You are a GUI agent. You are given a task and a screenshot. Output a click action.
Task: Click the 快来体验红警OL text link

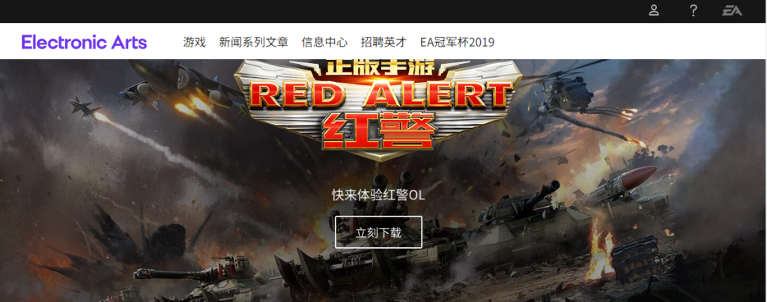[378, 196]
